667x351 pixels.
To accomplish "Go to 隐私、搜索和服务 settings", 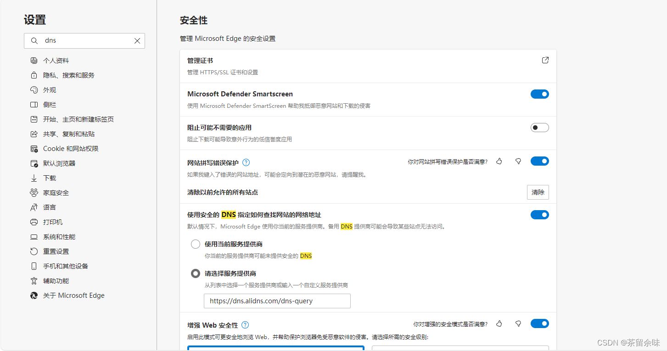I will coord(69,75).
